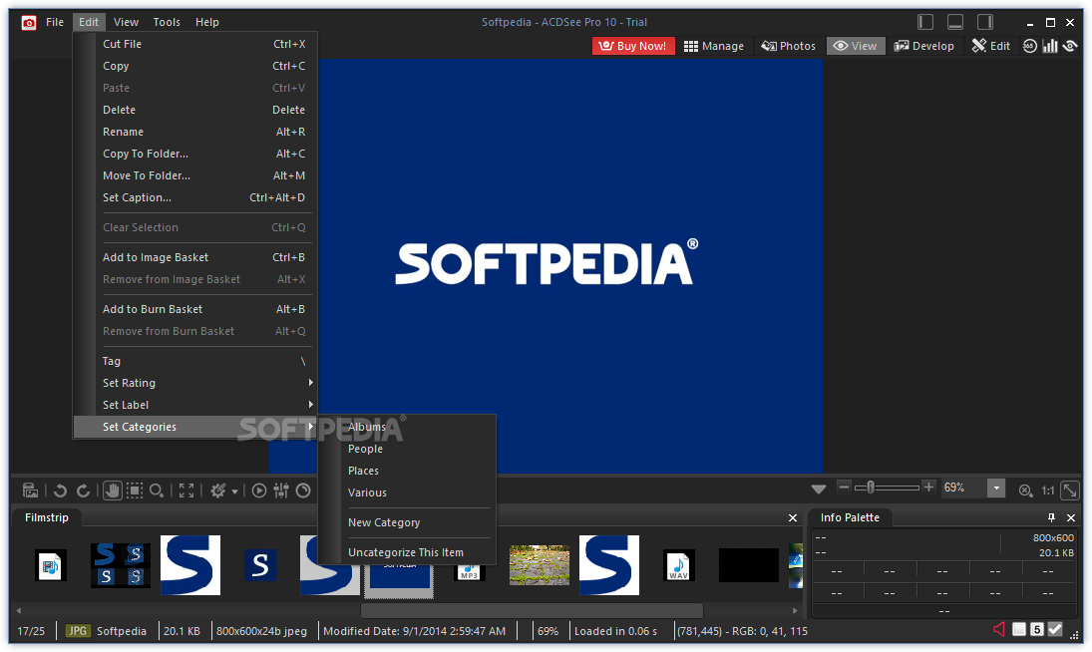Click the timer clock icon
Image resolution: width=1092 pixels, height=652 pixels.
tap(303, 490)
